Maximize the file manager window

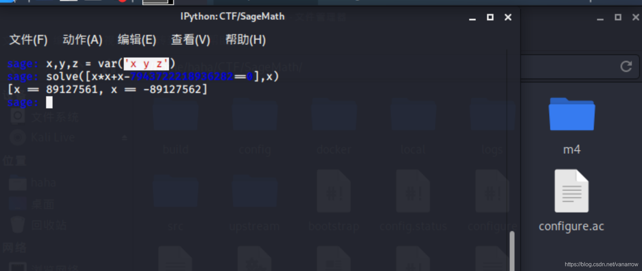pyautogui.click(x=618, y=17)
